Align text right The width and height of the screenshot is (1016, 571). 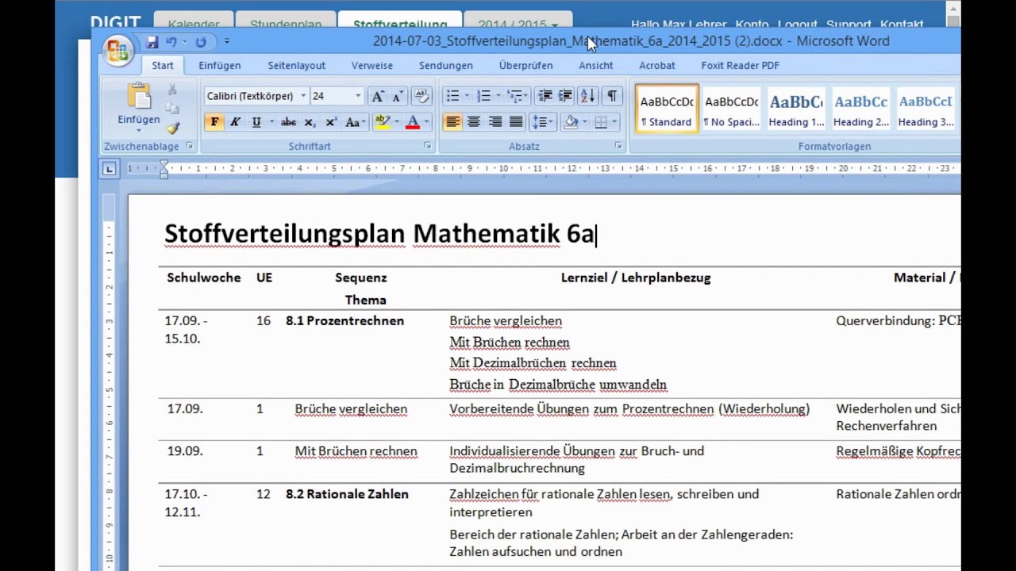click(495, 122)
